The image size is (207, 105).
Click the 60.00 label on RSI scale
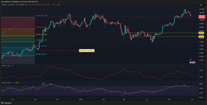pyautogui.click(x=201, y=88)
